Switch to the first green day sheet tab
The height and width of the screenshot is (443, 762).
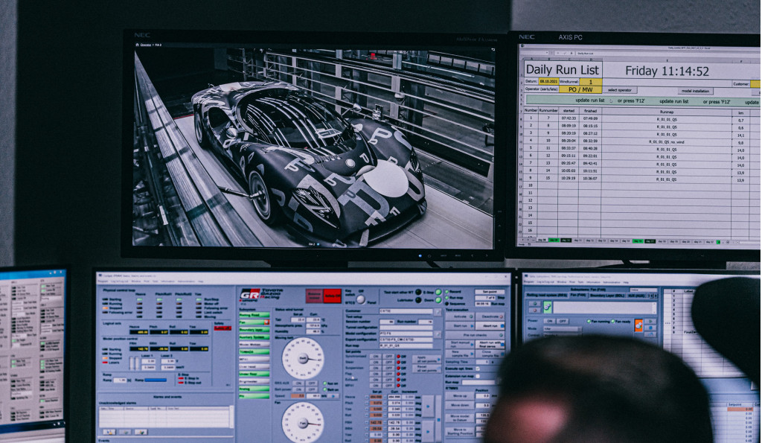pos(554,240)
